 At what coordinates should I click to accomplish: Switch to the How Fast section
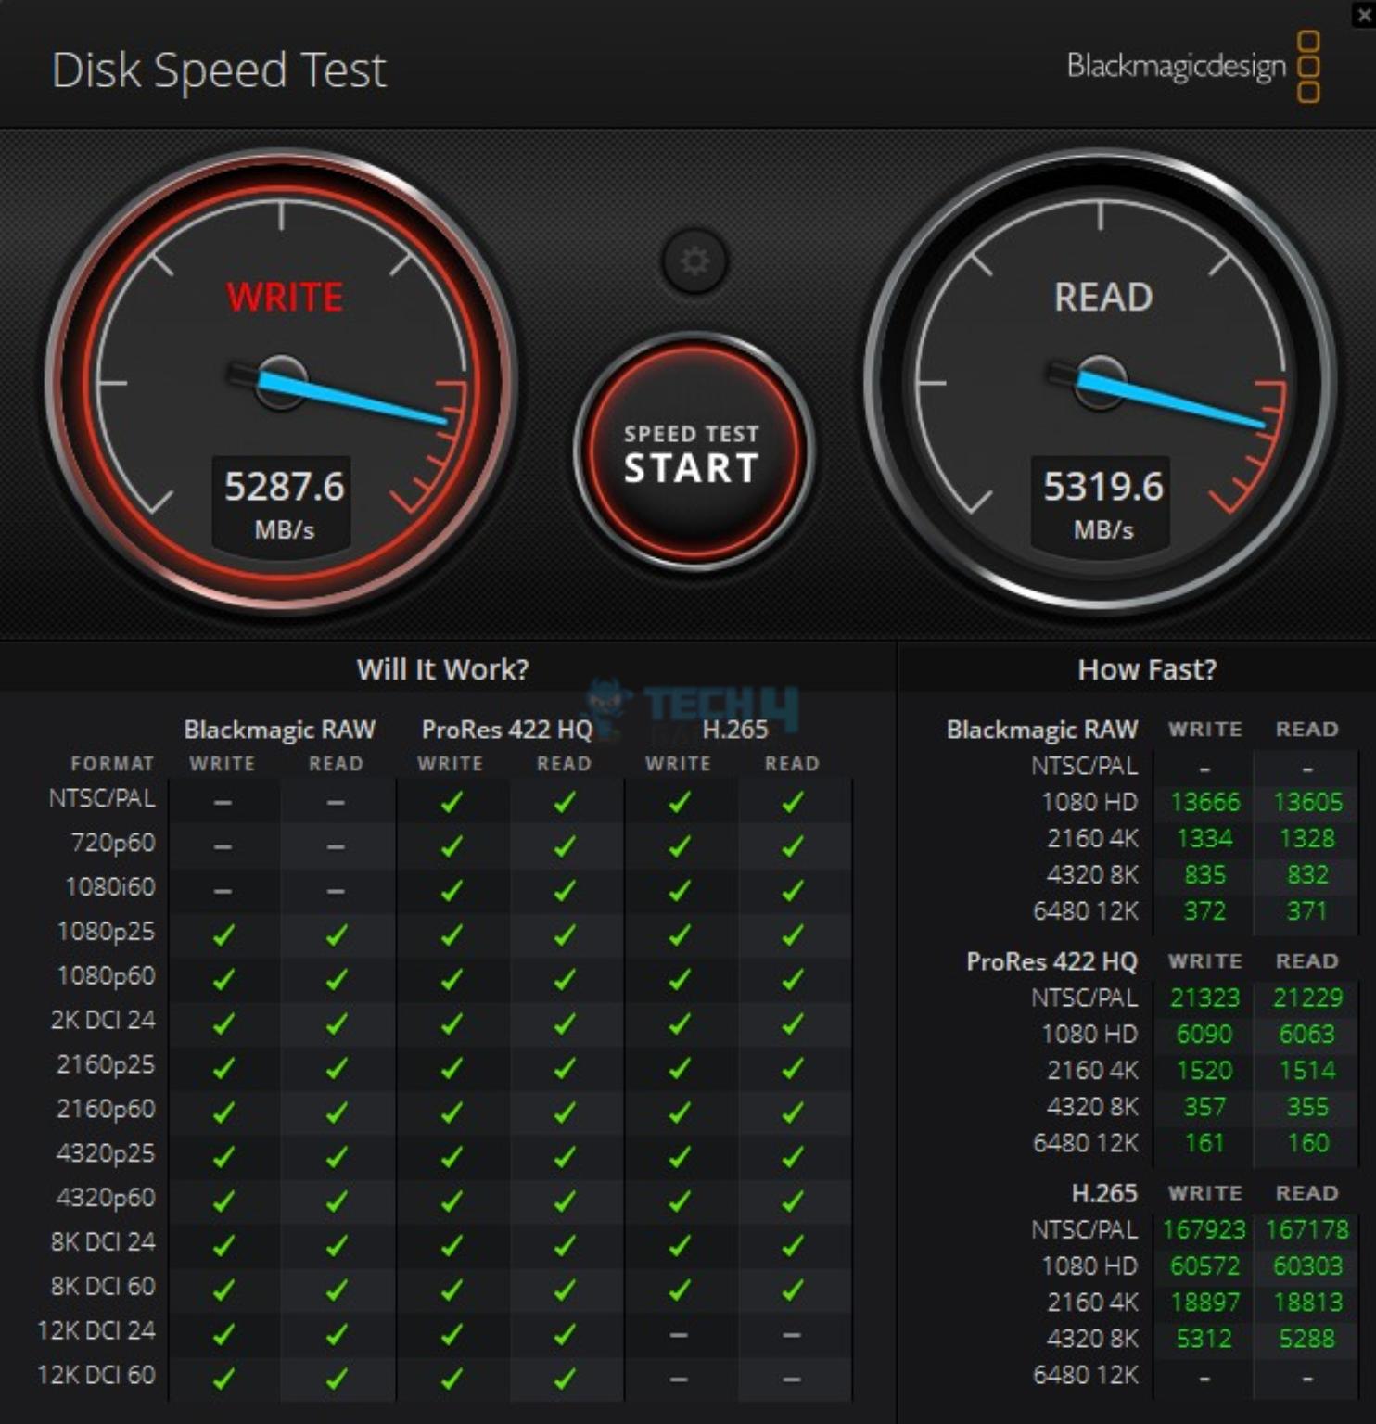[1146, 668]
